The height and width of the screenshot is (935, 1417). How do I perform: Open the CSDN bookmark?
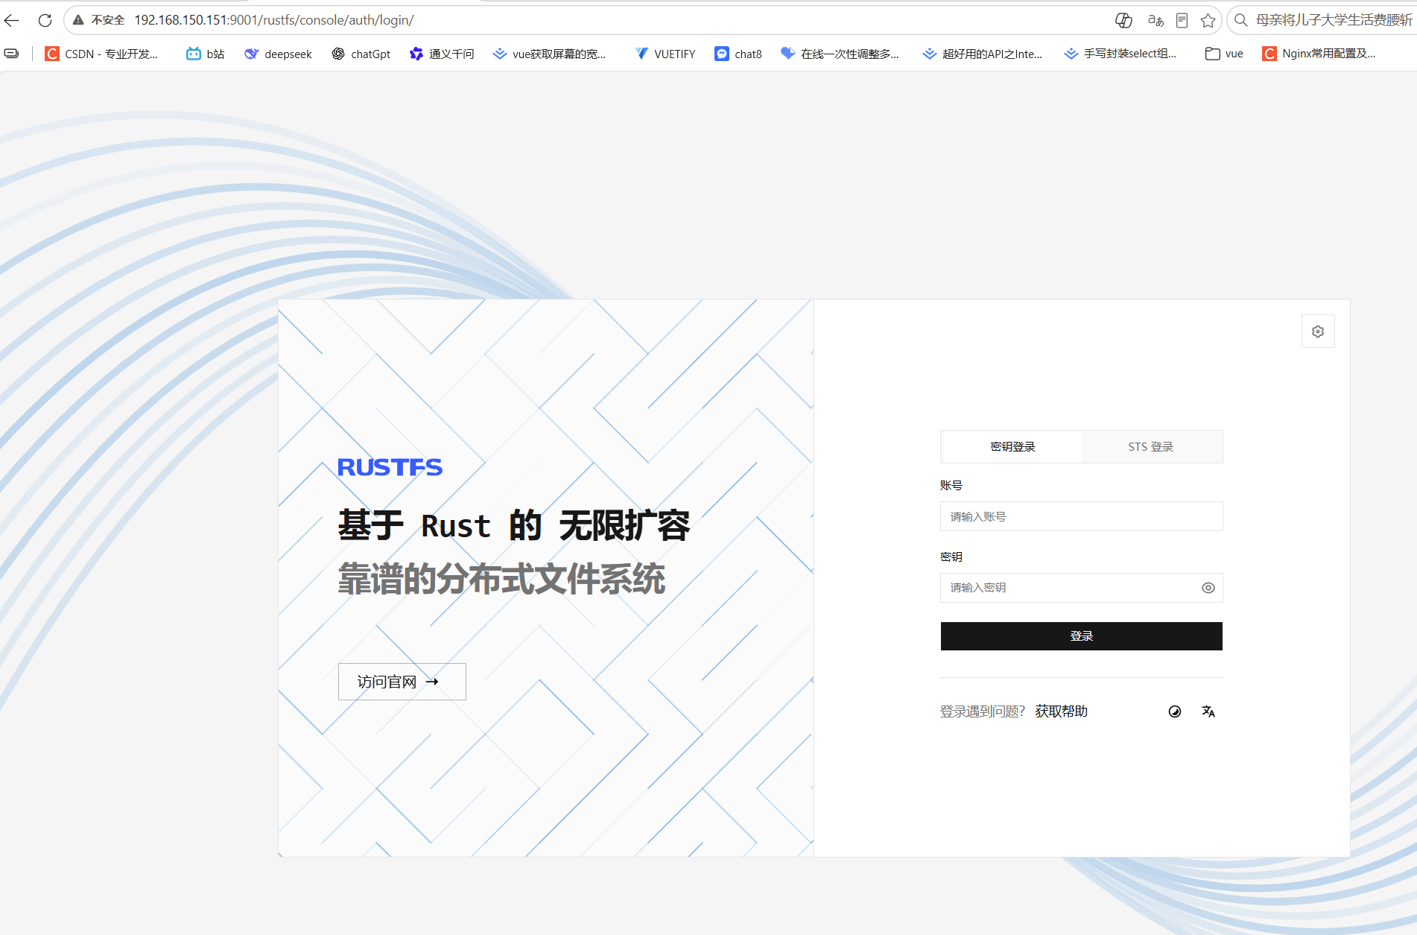[101, 54]
